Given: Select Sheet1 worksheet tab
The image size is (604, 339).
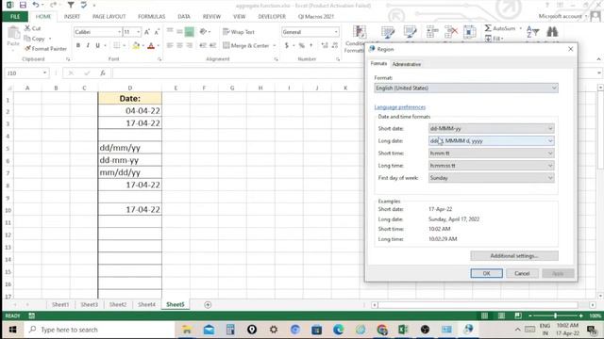Looking at the screenshot, I should click(x=60, y=304).
